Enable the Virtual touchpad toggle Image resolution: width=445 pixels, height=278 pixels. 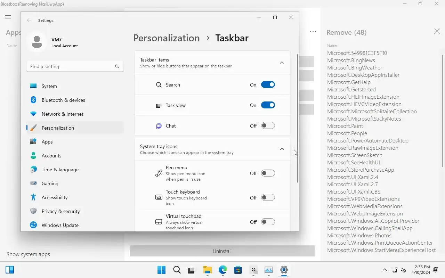pyautogui.click(x=268, y=222)
